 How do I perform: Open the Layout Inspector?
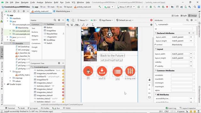point(188,108)
